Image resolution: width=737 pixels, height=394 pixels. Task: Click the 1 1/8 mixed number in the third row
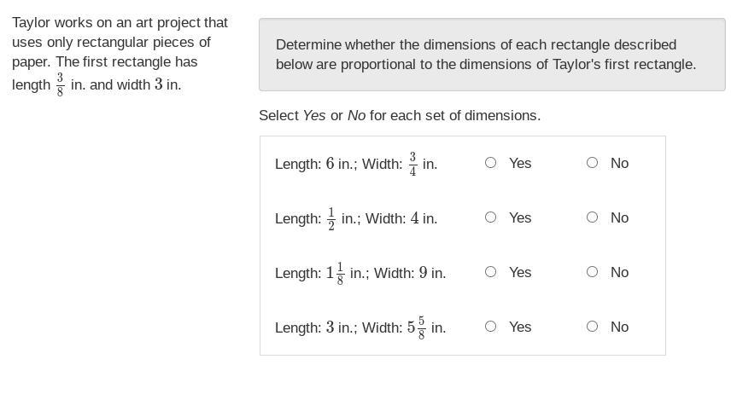(335, 273)
